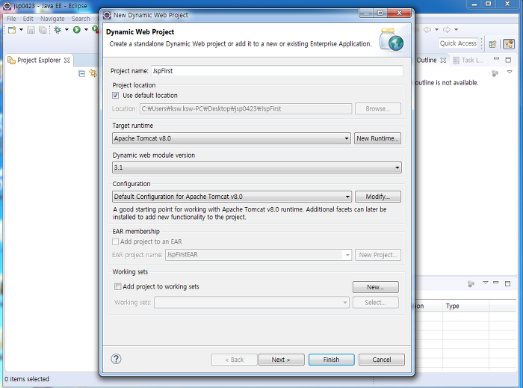Click New... working set button
Viewport: 523px width, 388px height.
(x=376, y=287)
